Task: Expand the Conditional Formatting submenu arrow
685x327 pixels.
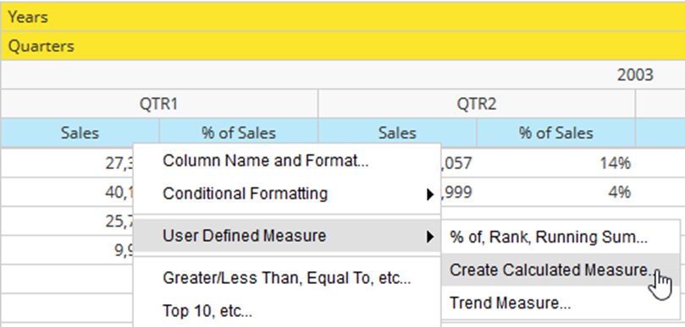Action: 430,194
